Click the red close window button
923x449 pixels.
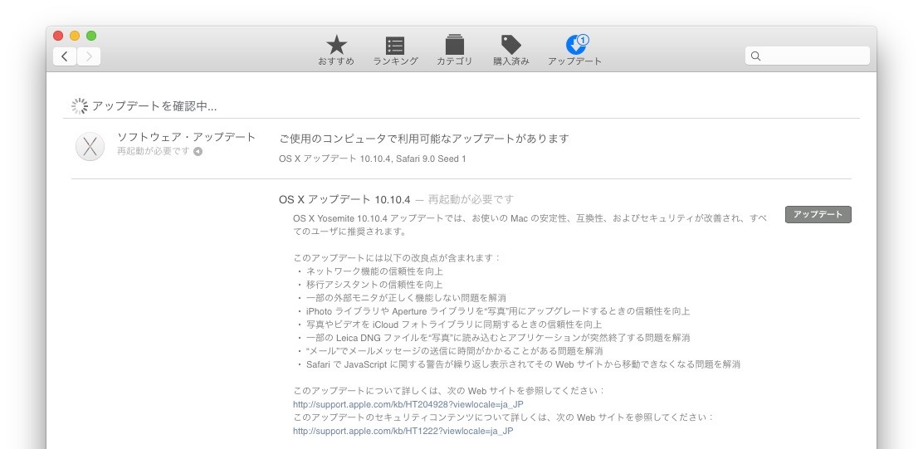tap(58, 36)
